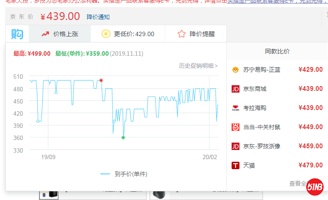
Task: Open 历史促销明细 promotion history details
Action: tap(198, 66)
